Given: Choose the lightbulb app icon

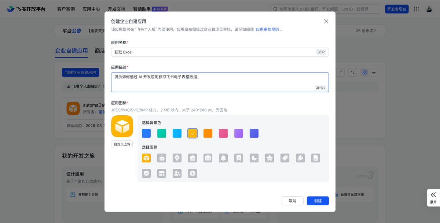Looking at the screenshot, I should tap(177, 158).
